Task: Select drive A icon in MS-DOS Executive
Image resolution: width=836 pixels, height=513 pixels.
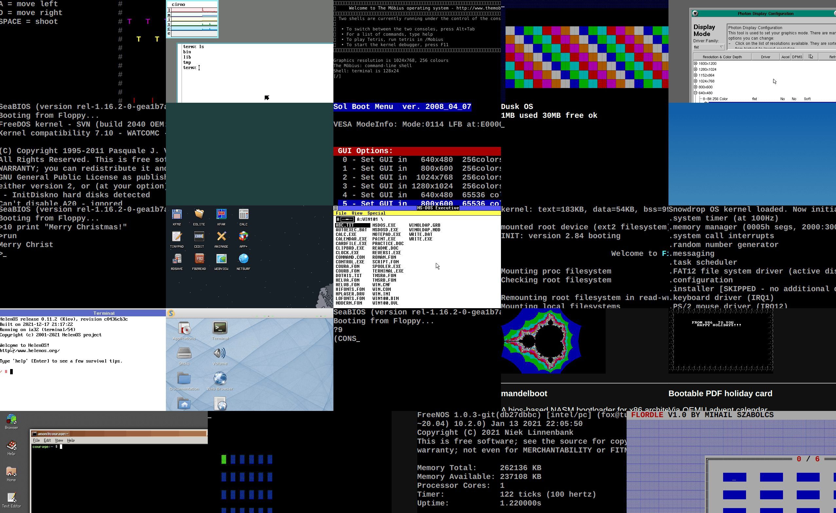Action: pos(345,219)
